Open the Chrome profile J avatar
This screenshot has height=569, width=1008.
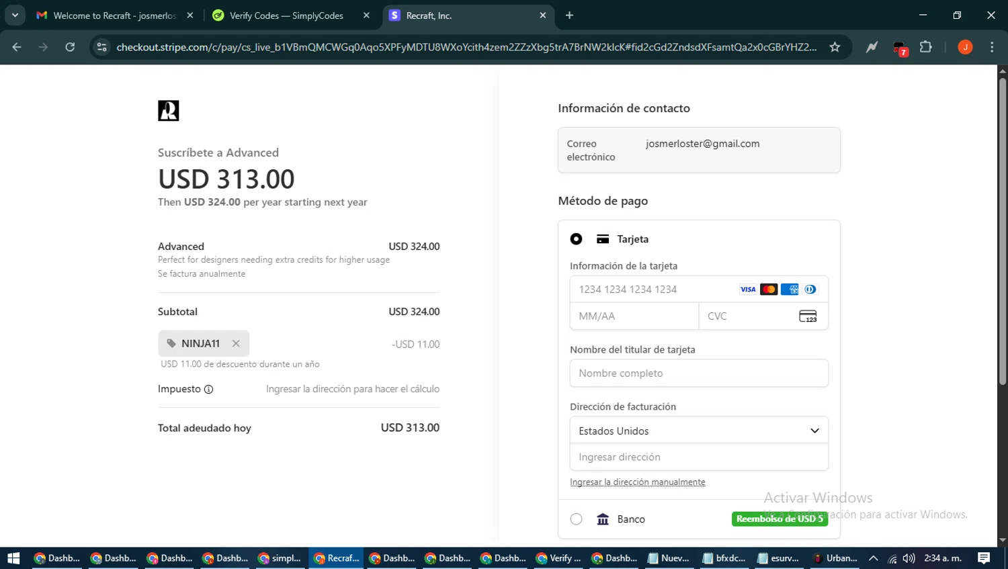tap(965, 47)
